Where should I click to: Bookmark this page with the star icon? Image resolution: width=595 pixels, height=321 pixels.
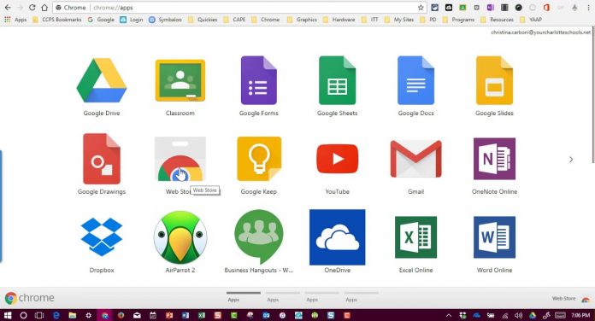421,8
